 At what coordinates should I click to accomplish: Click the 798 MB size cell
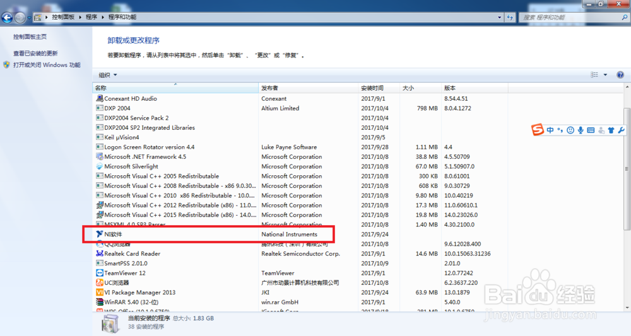click(x=427, y=108)
